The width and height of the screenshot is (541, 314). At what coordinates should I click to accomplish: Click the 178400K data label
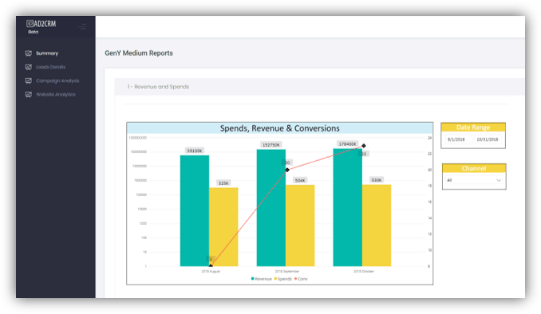click(347, 143)
